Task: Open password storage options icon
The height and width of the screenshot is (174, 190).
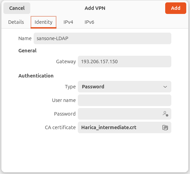Action: click(165, 114)
